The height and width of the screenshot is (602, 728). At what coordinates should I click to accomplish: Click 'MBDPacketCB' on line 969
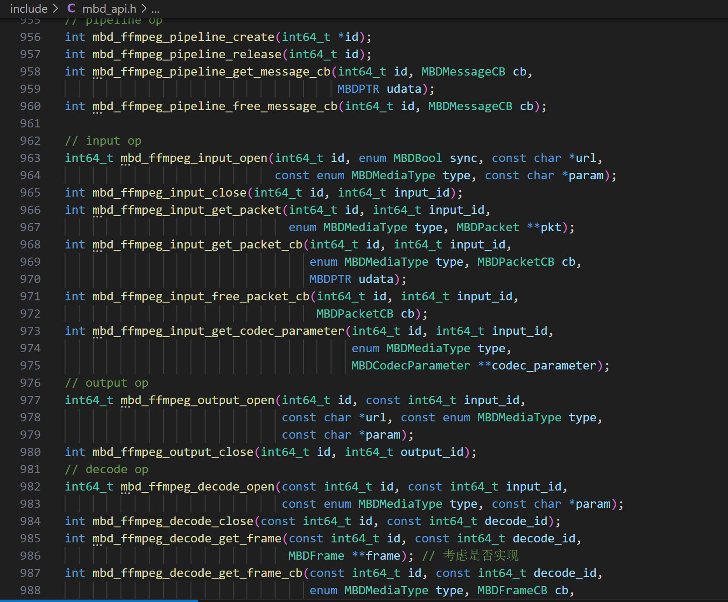516,262
